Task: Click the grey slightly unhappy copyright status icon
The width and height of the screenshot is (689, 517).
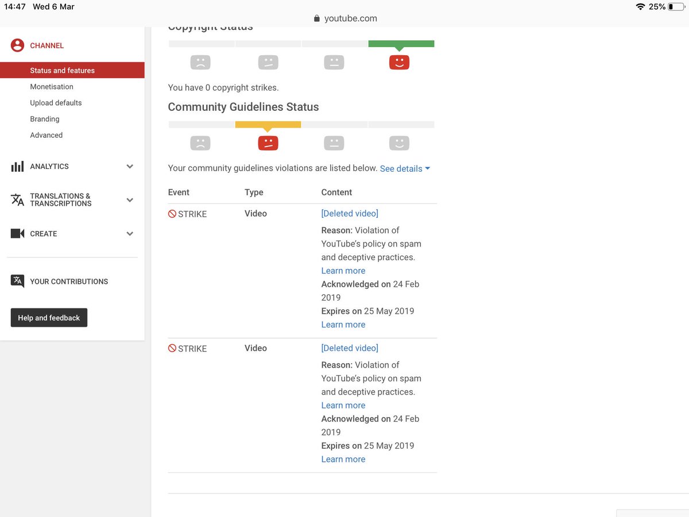Action: 268,62
